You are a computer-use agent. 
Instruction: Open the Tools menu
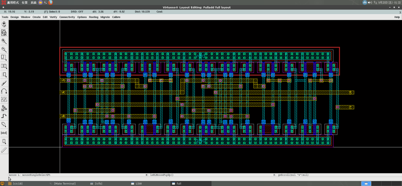[x=5, y=17]
